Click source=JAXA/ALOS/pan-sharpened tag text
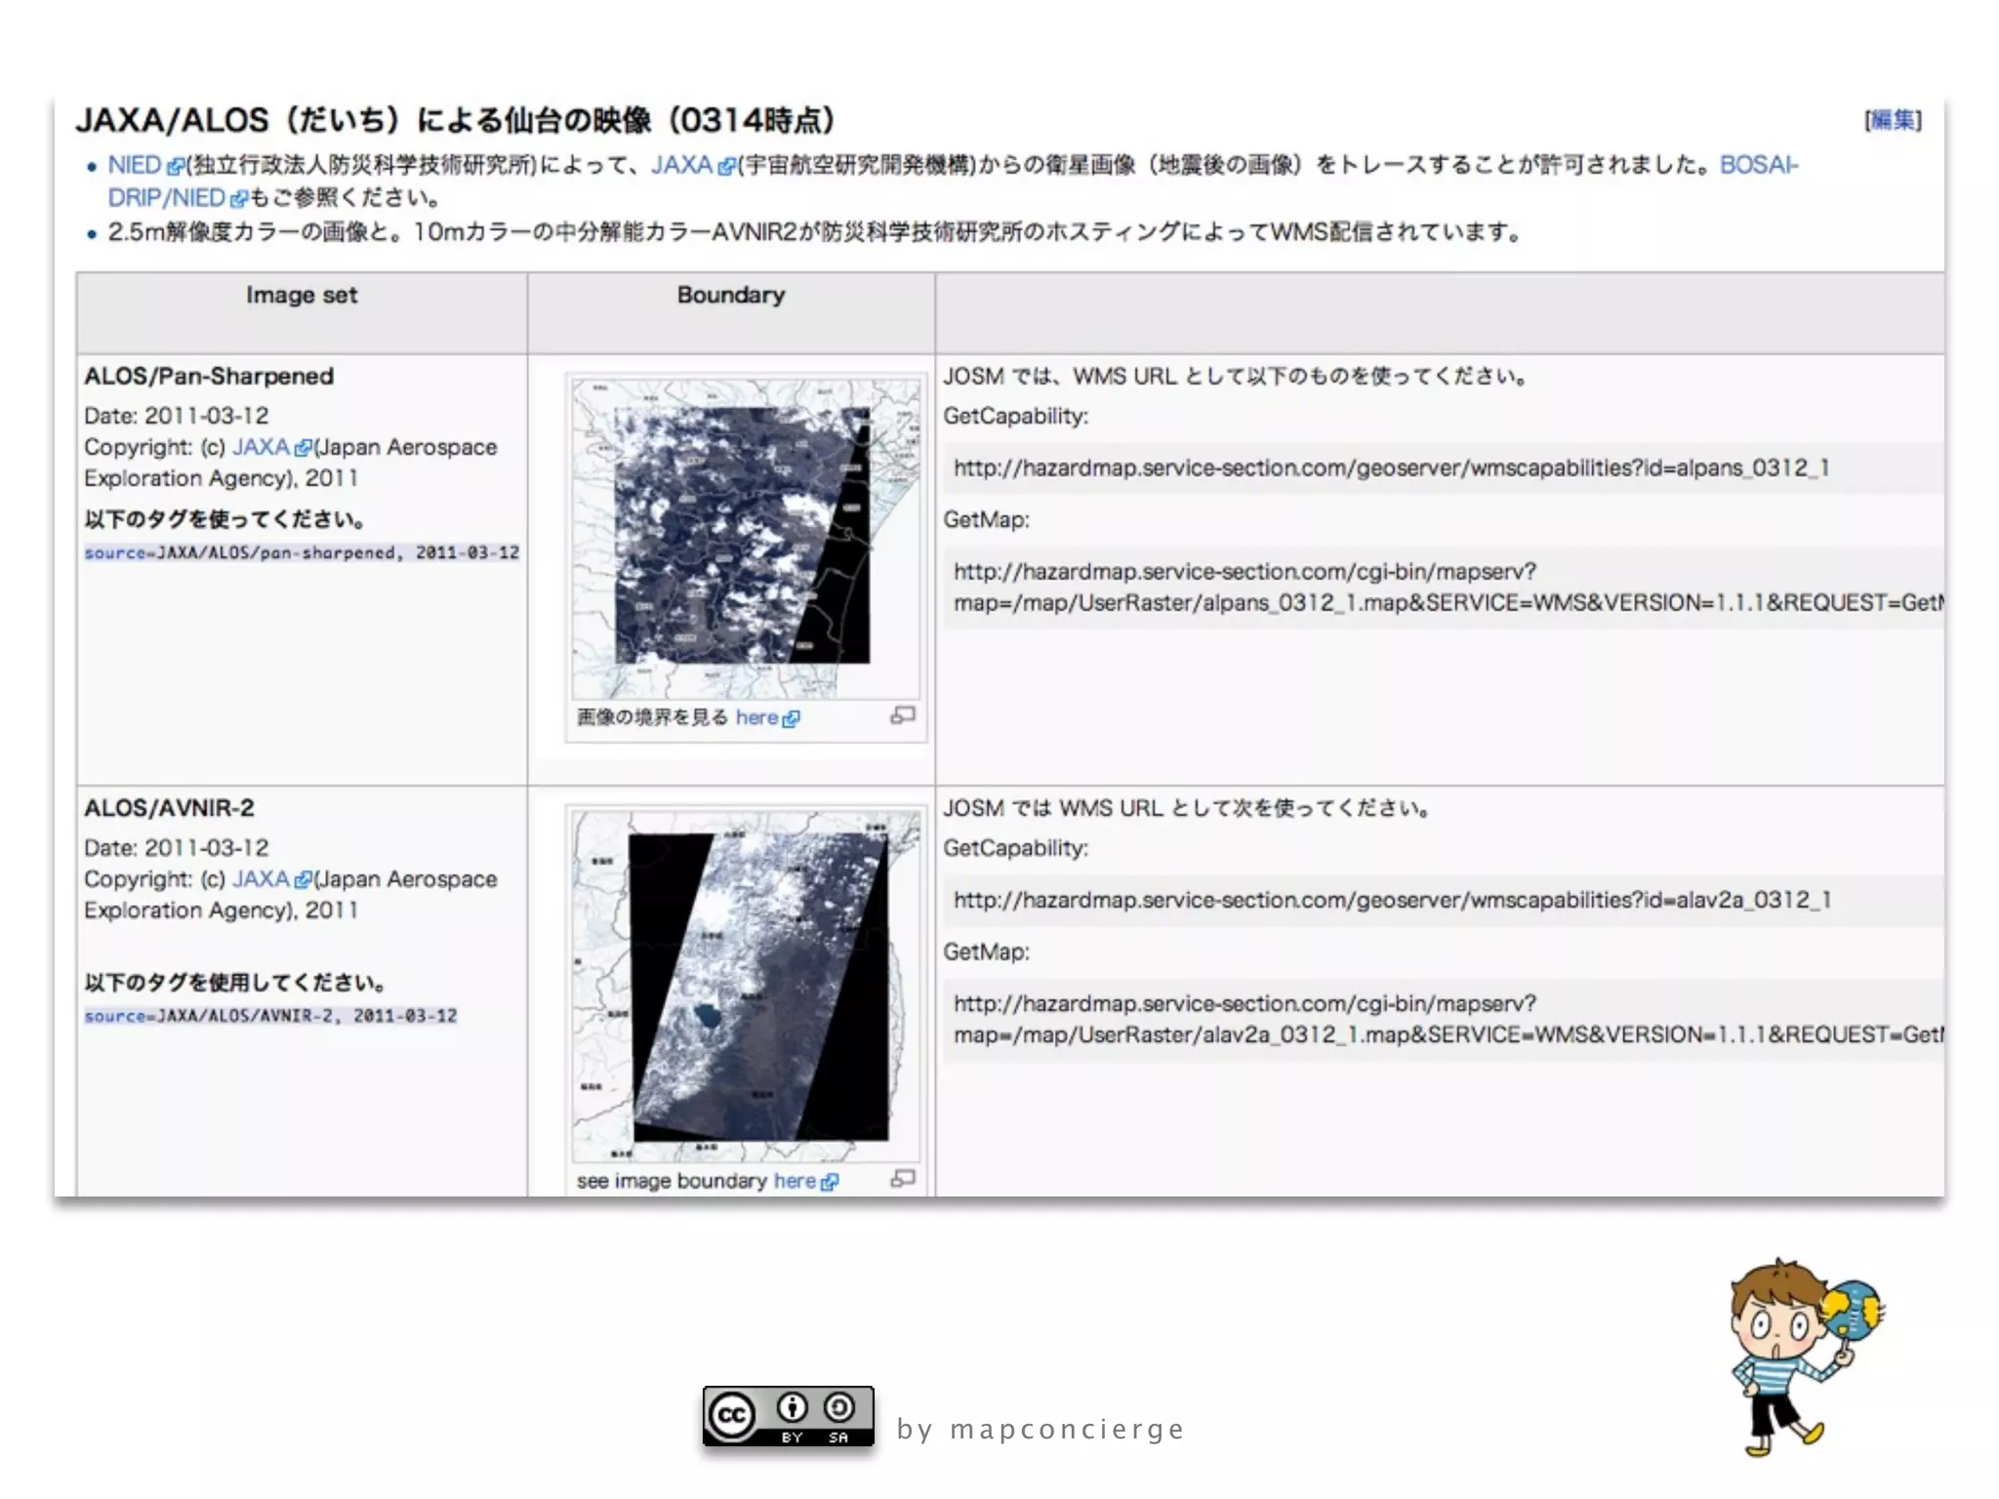This screenshot has height=1499, width=1999. 301,552
